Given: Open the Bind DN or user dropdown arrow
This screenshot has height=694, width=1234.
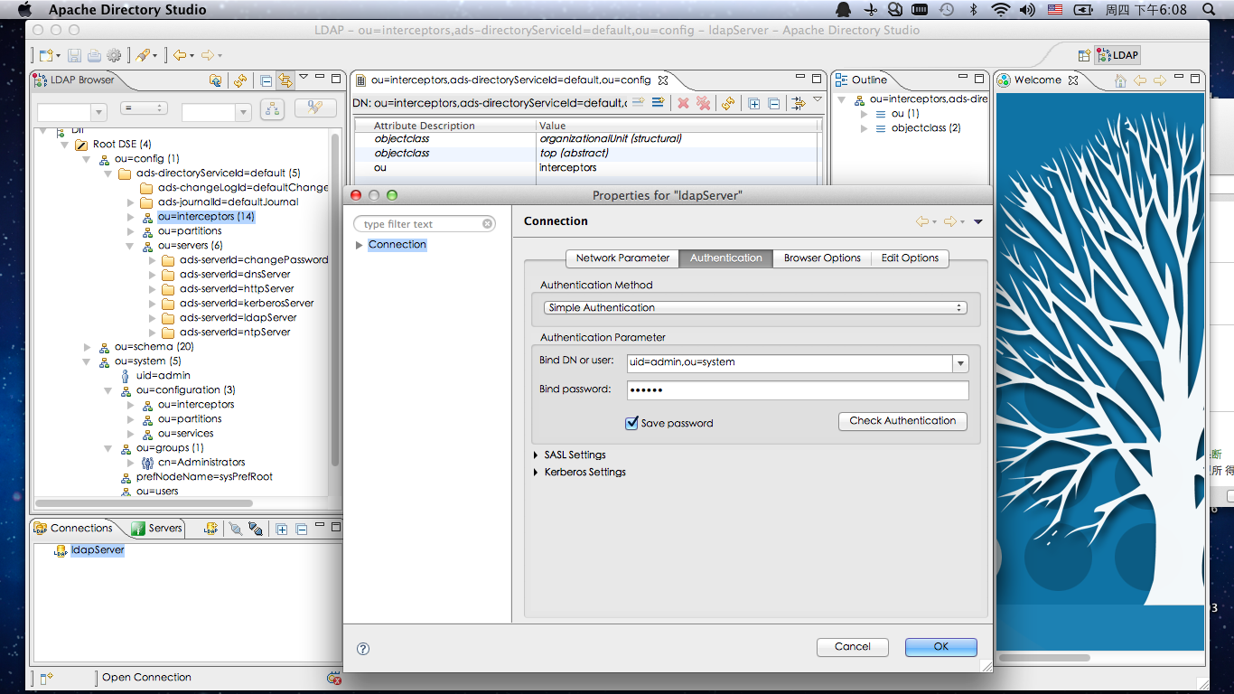Looking at the screenshot, I should 960,363.
